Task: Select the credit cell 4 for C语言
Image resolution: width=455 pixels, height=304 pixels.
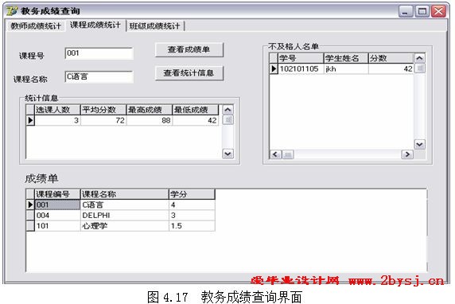Action: [x=192, y=205]
